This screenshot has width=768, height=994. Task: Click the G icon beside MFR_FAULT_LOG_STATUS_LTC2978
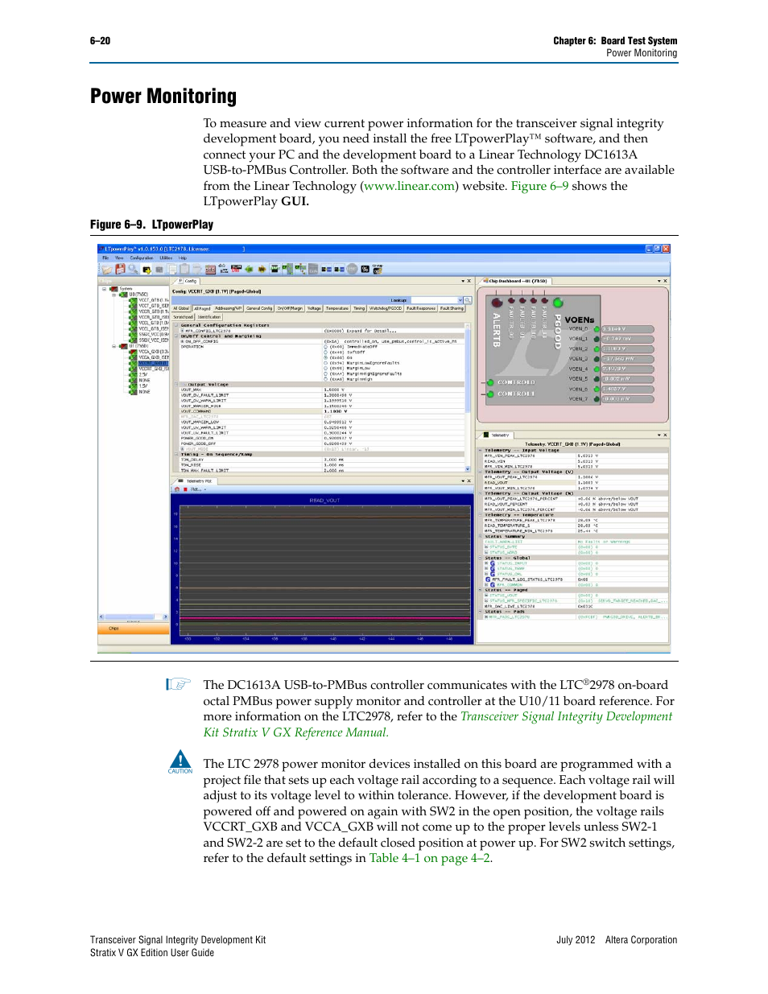[488, 579]
